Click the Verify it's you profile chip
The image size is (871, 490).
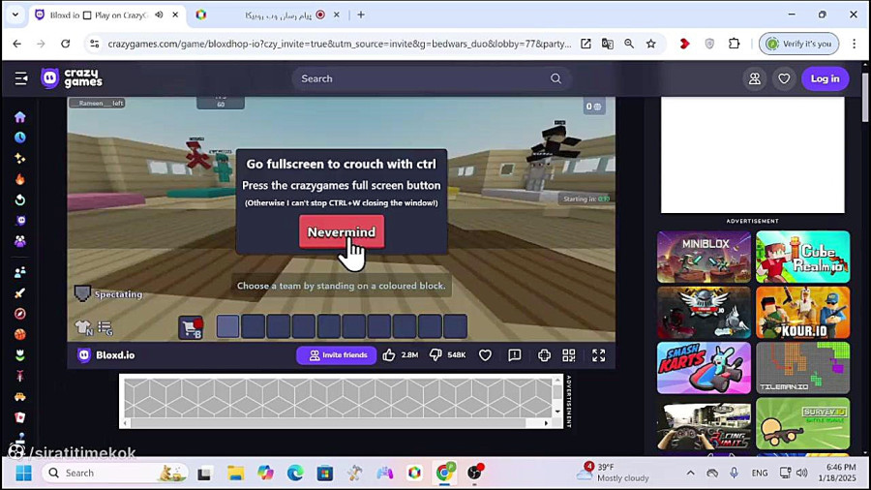[798, 44]
